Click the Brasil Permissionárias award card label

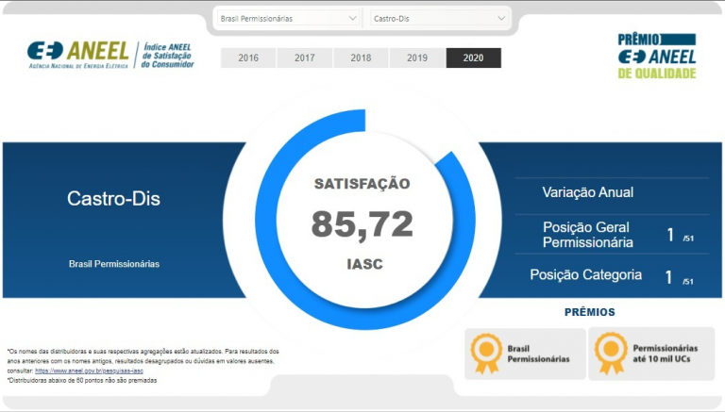[538, 354]
